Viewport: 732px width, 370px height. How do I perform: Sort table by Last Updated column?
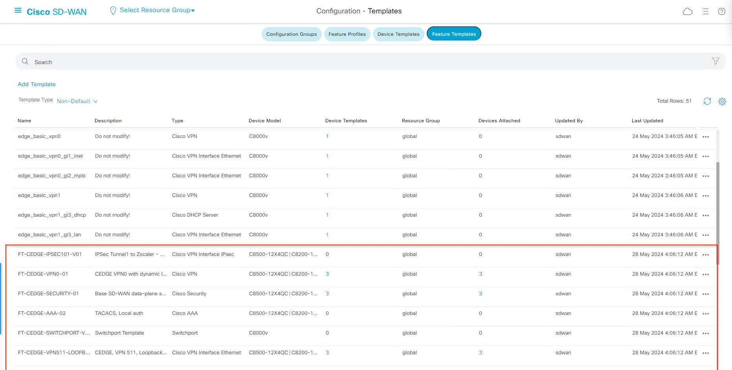tap(647, 121)
